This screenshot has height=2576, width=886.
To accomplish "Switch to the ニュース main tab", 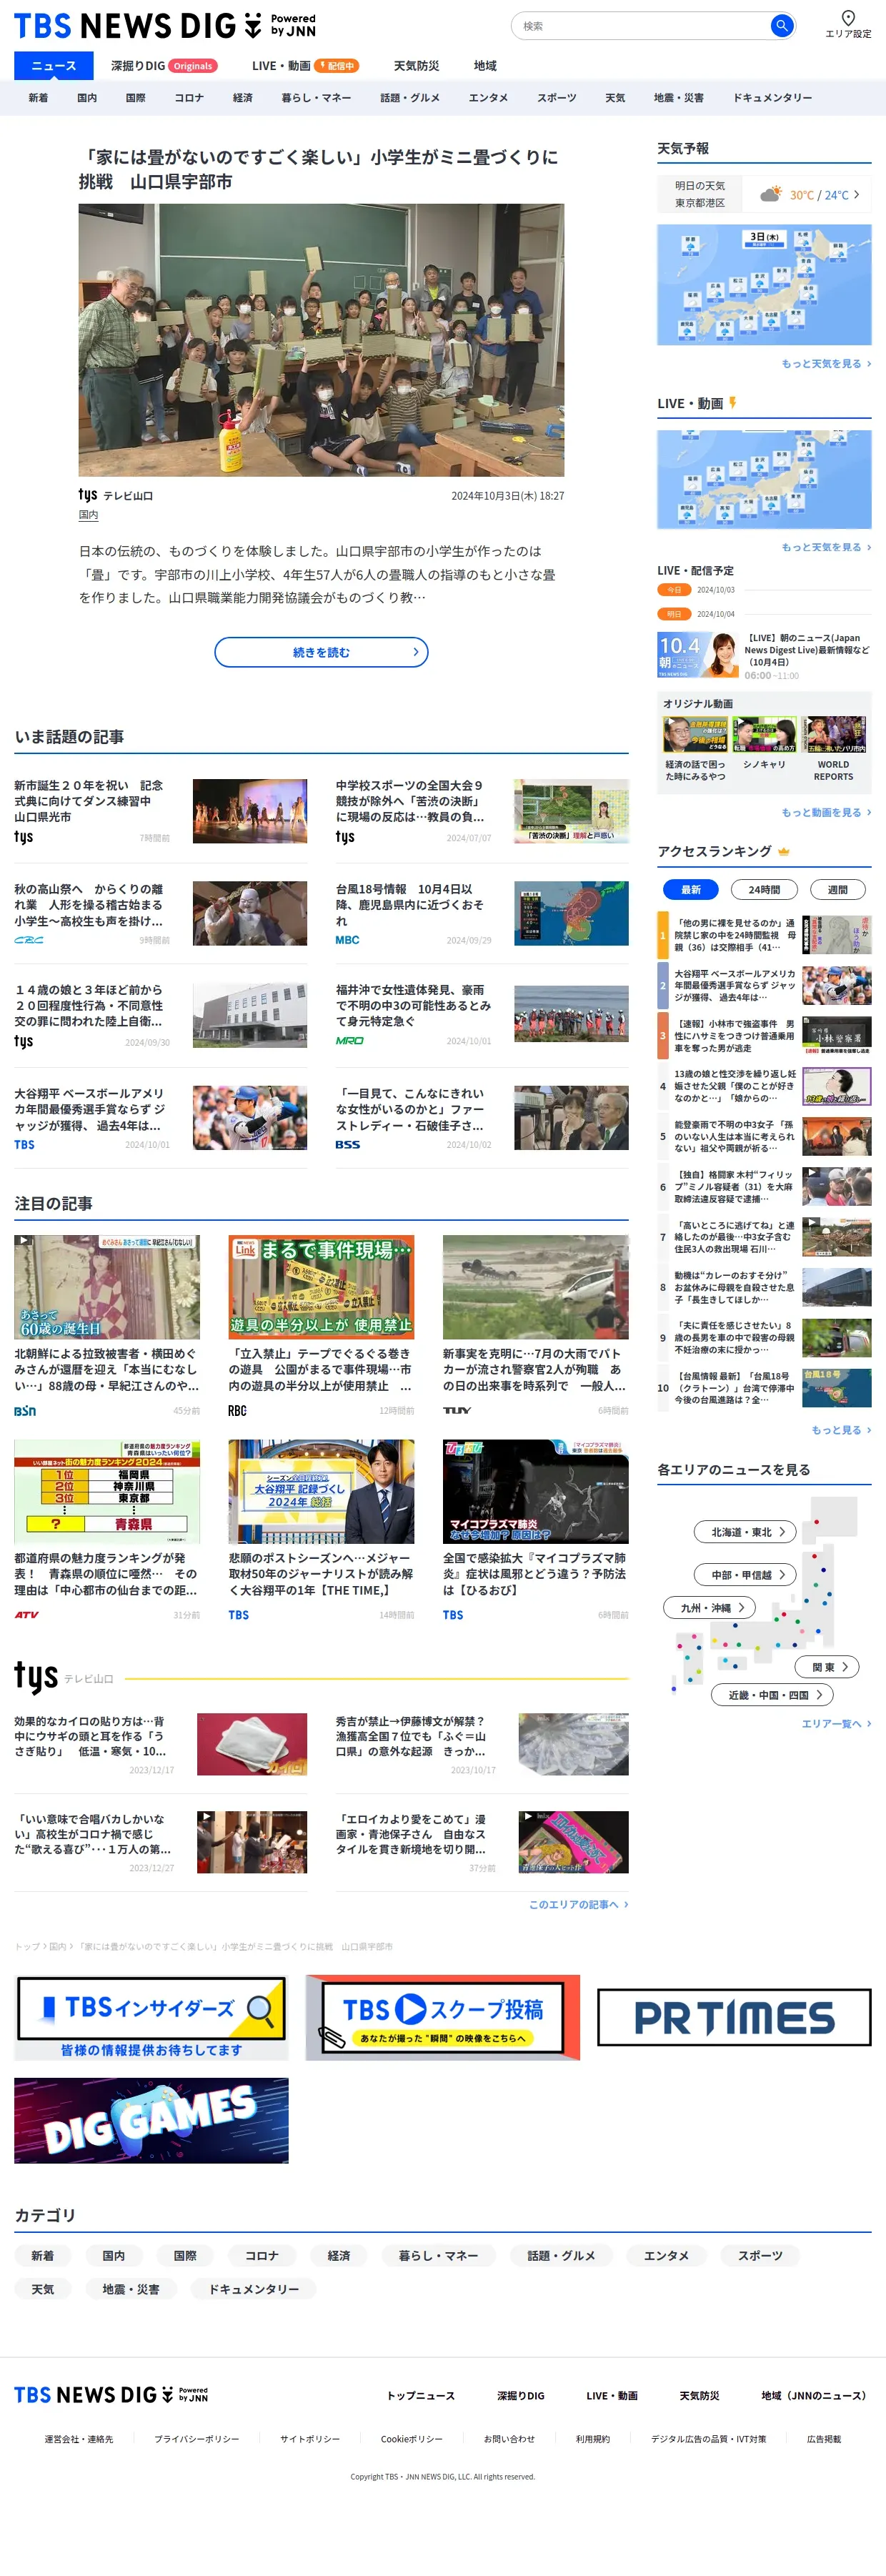I will tap(53, 65).
